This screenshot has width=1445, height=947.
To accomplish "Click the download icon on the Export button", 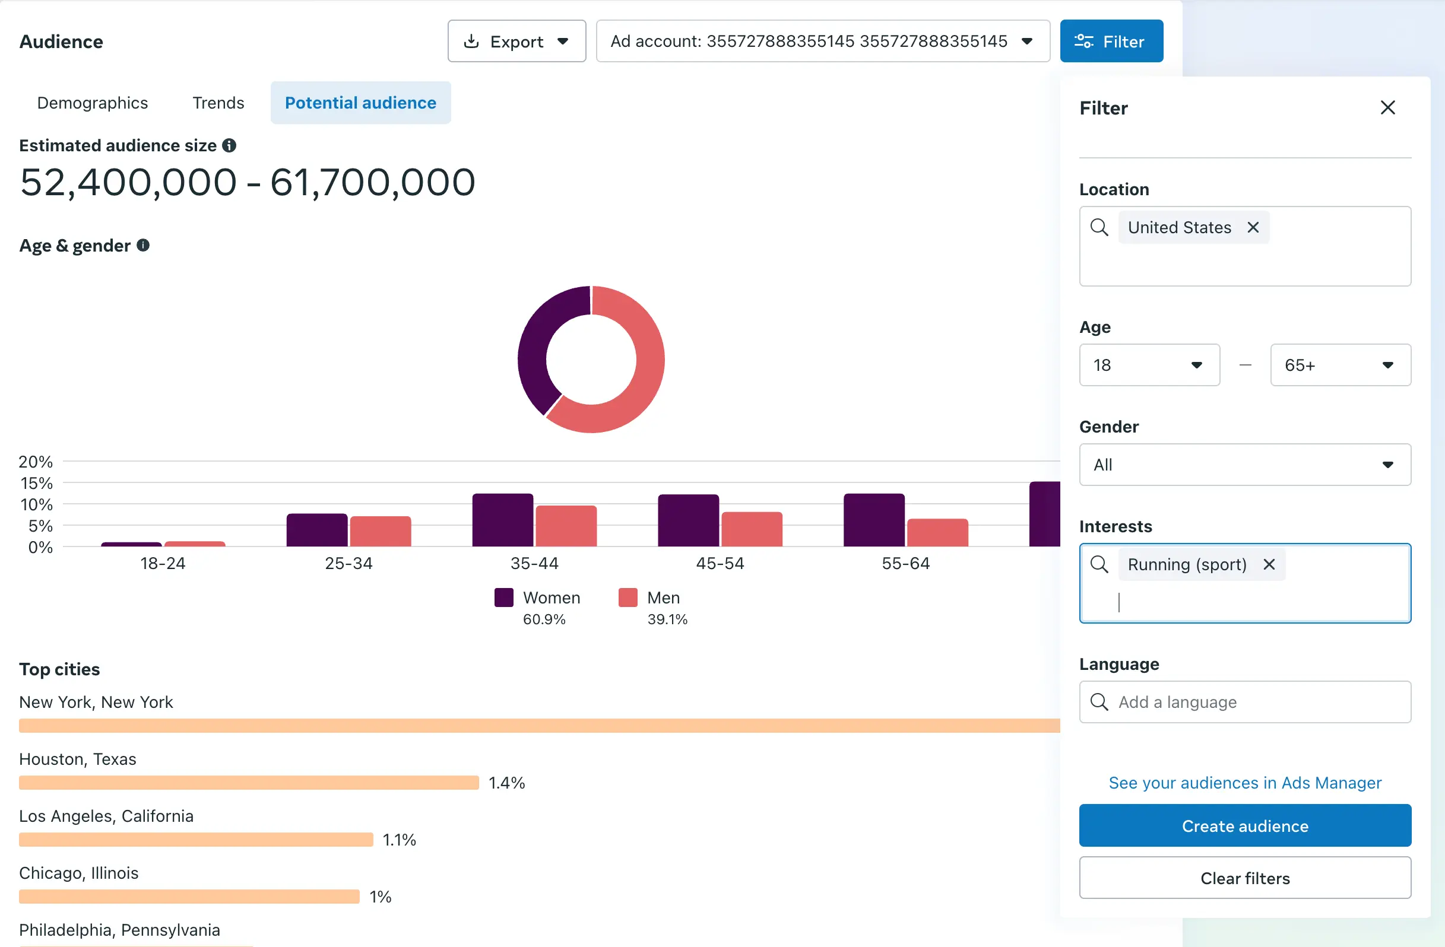I will pyautogui.click(x=471, y=42).
